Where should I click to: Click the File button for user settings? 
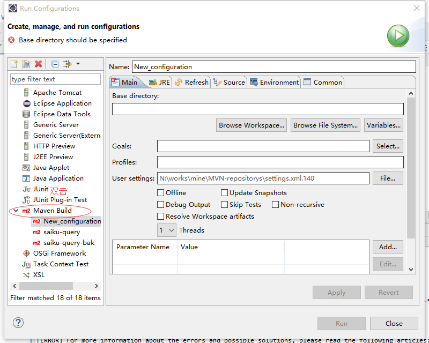click(x=388, y=178)
